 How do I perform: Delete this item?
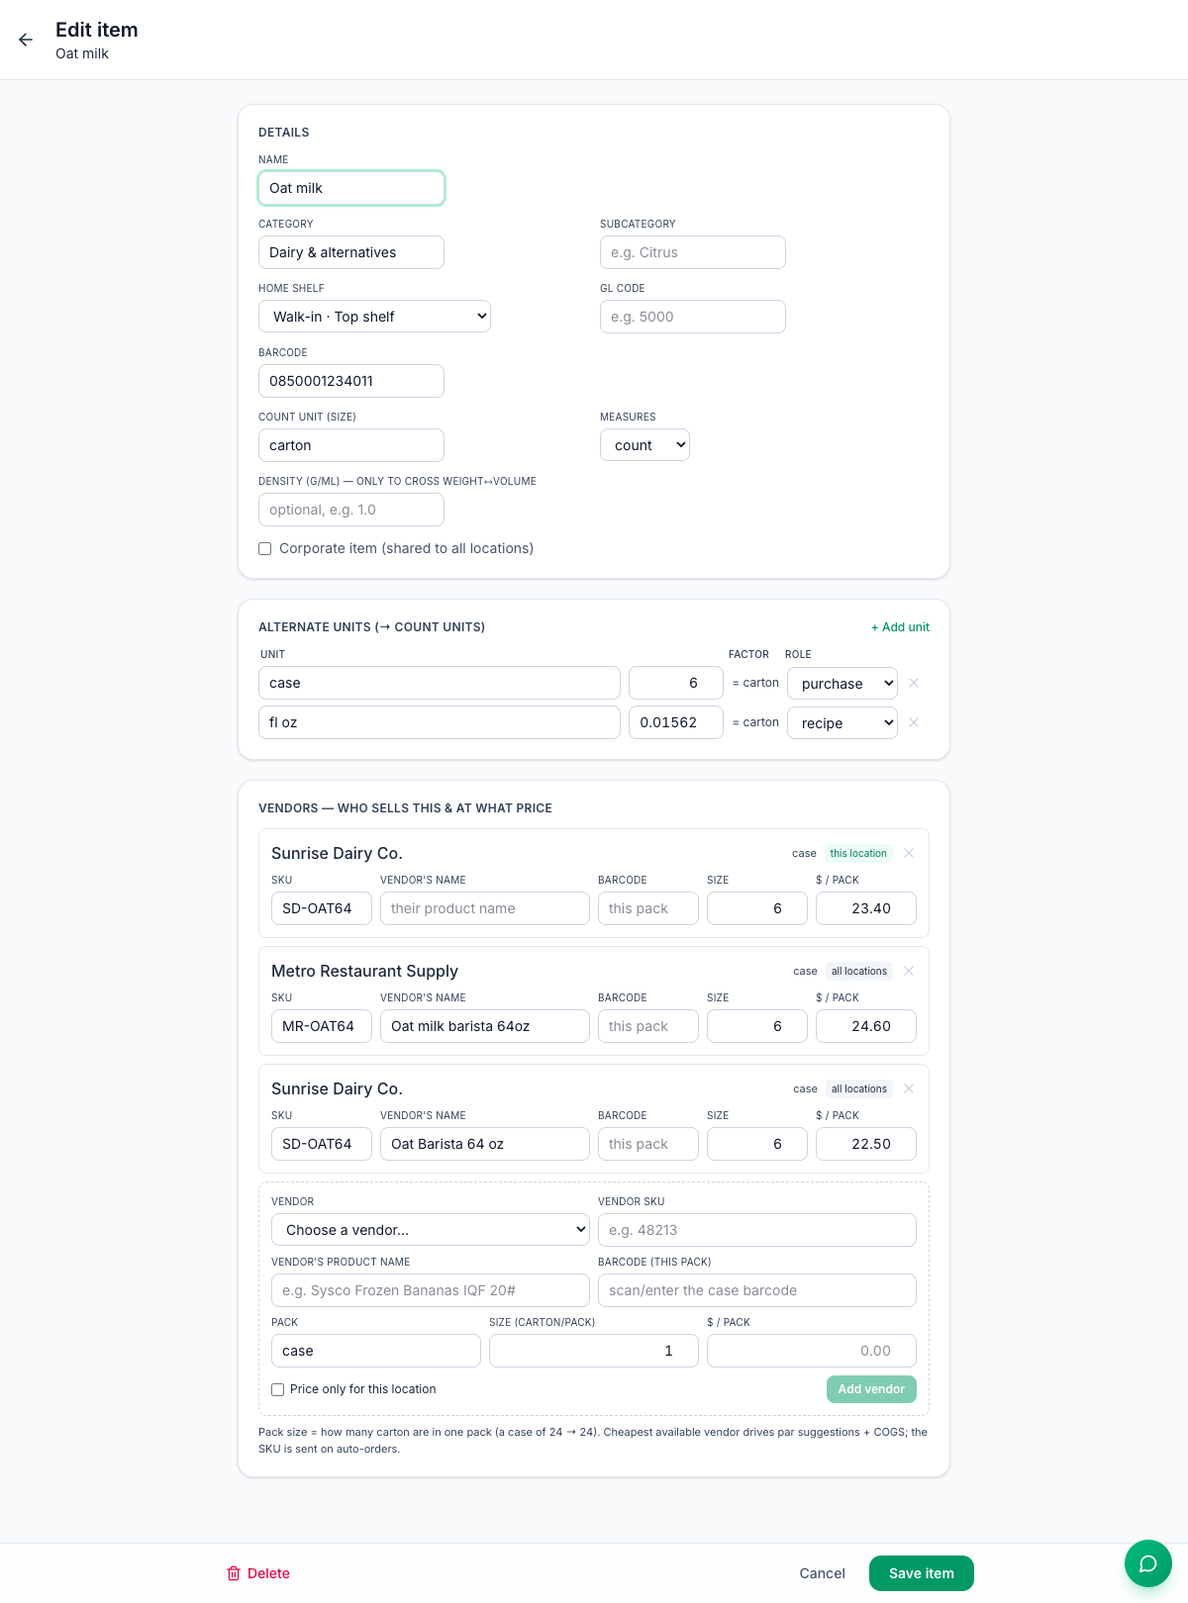tap(258, 1573)
